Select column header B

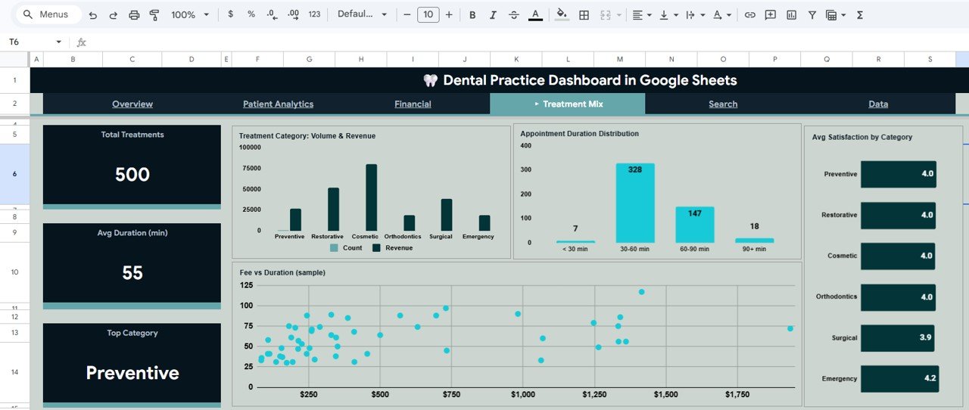73,59
